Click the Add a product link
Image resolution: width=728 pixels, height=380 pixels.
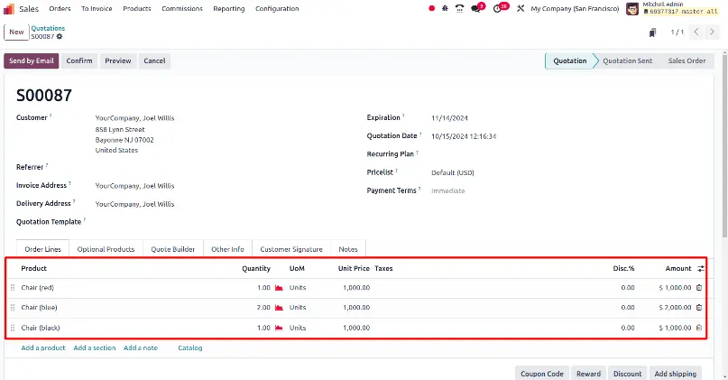(43, 348)
